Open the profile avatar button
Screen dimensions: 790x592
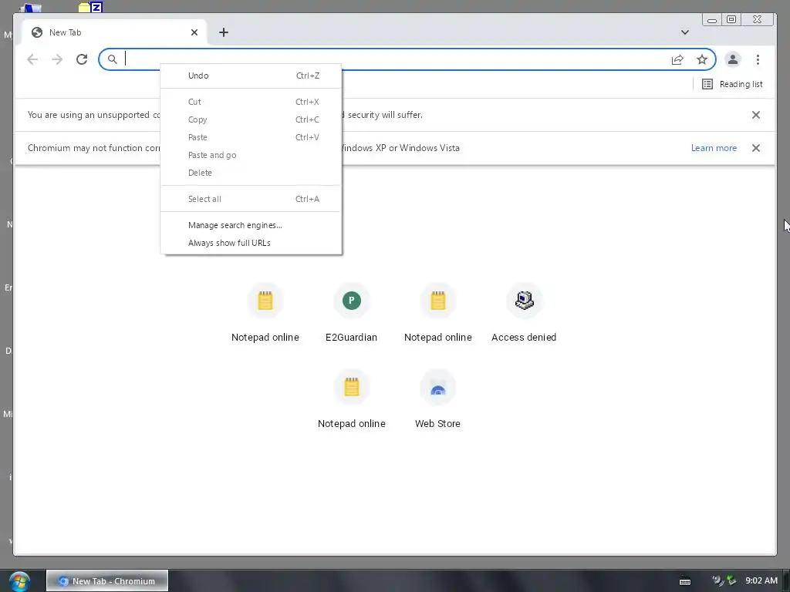[x=733, y=59]
